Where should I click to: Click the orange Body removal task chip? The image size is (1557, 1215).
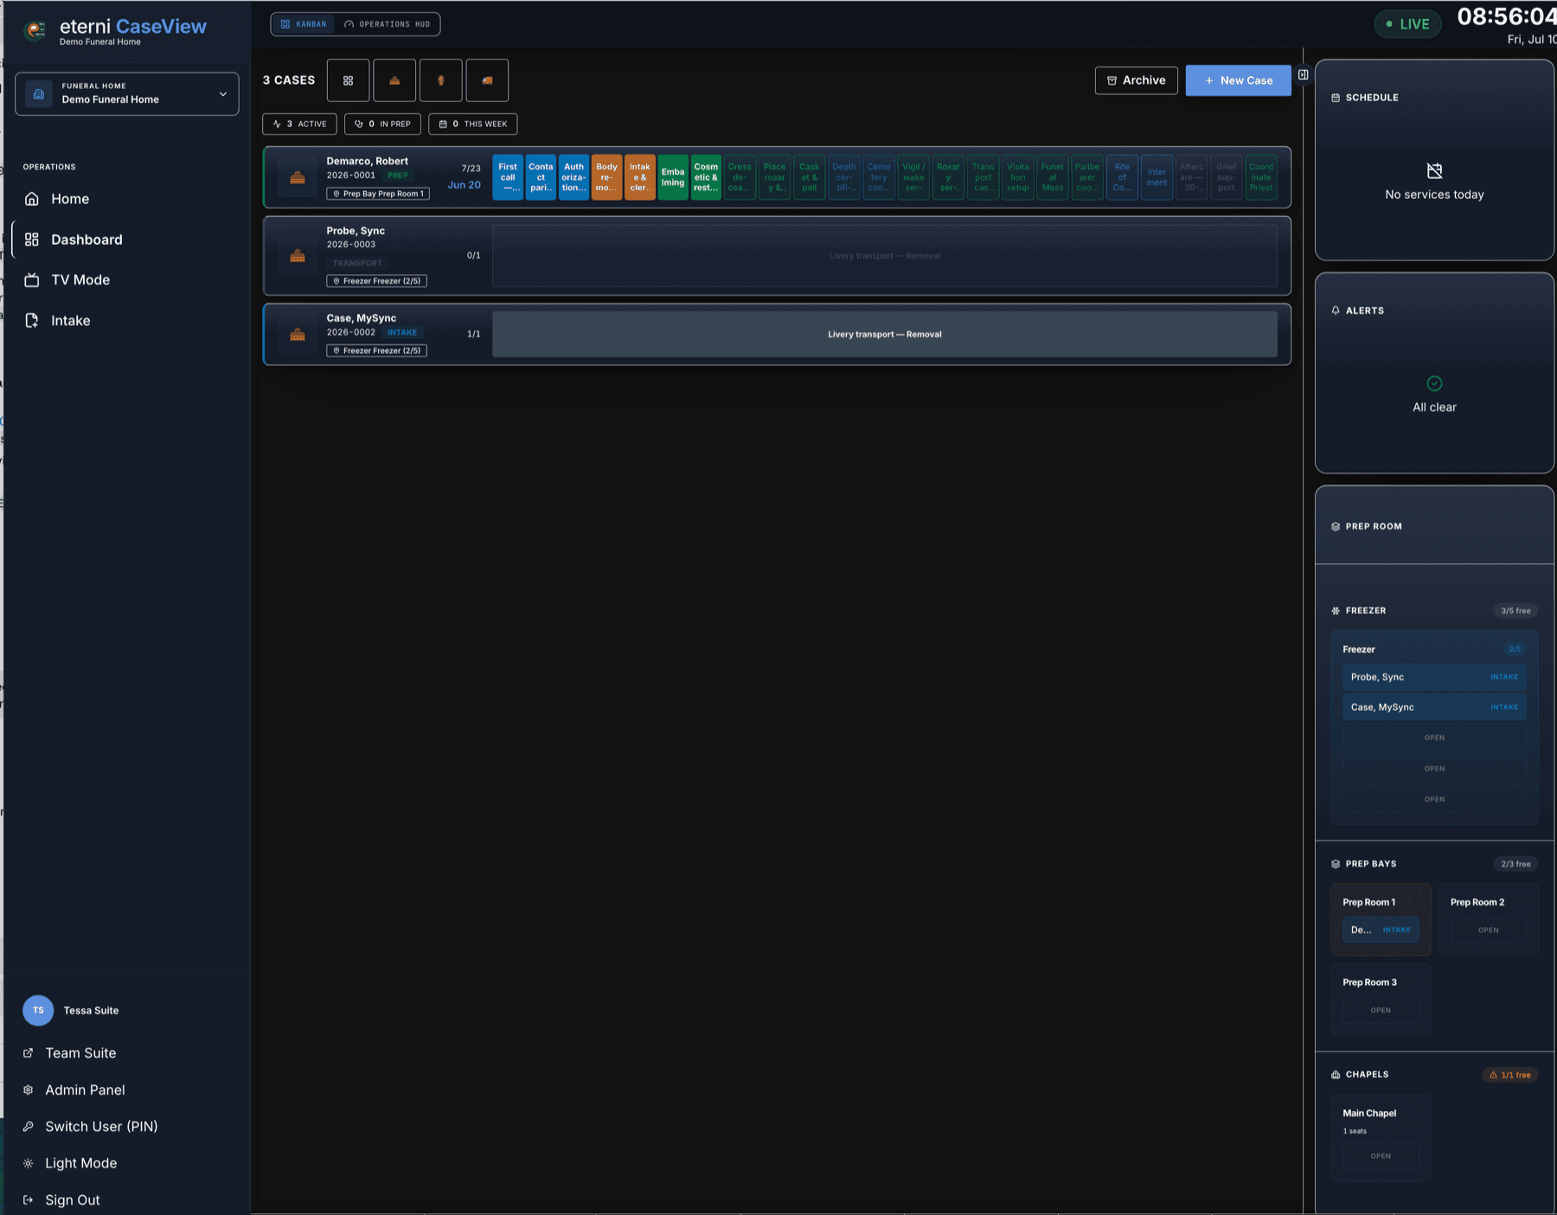[x=607, y=177]
